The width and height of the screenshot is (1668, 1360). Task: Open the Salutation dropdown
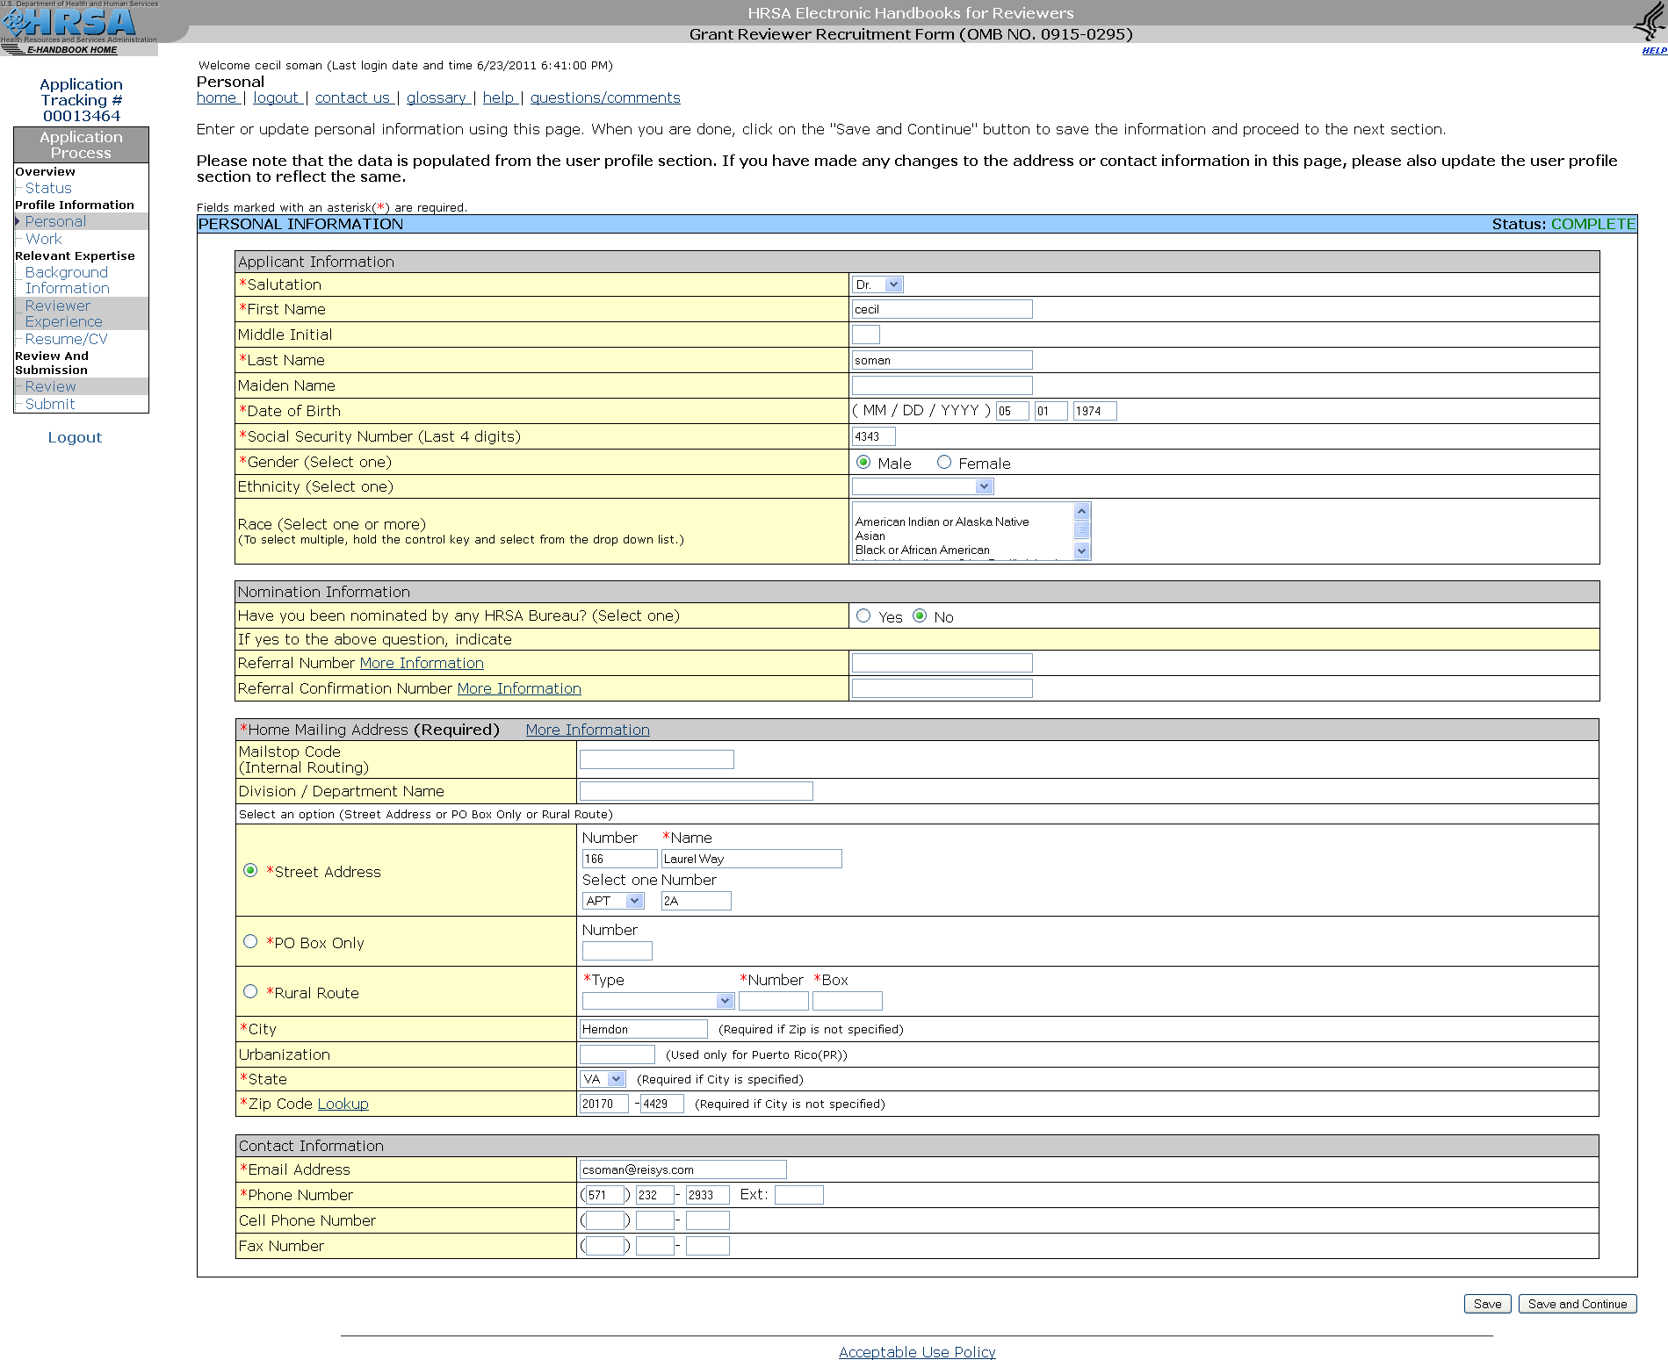pos(877,284)
